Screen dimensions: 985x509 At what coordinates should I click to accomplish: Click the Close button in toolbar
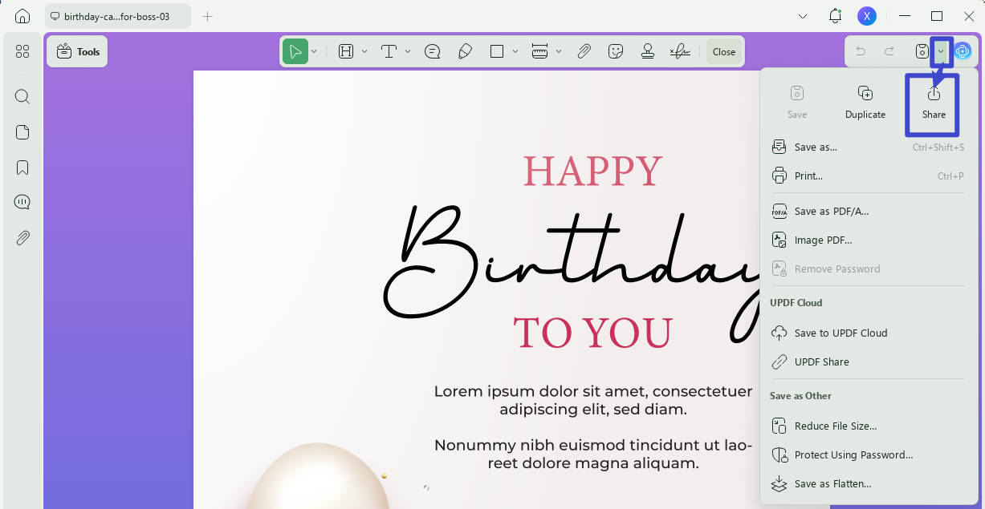pyautogui.click(x=724, y=51)
